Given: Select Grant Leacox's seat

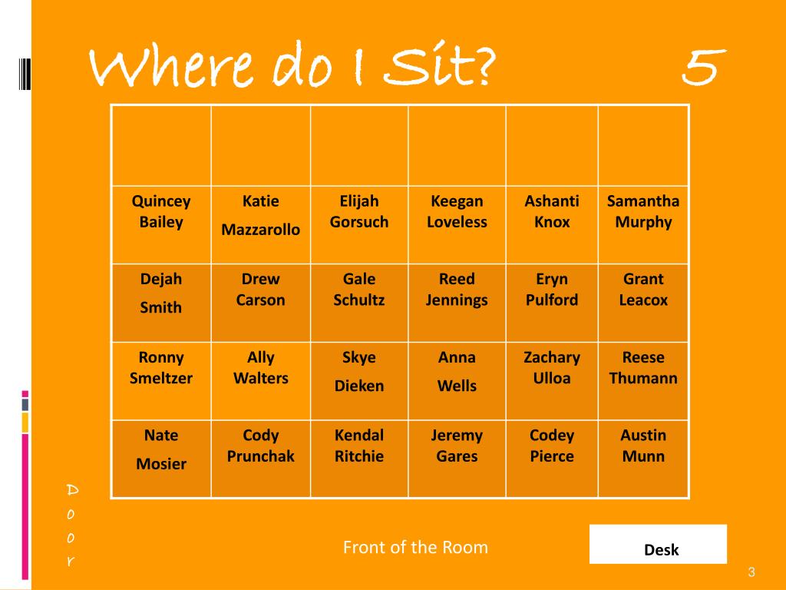Looking at the screenshot, I should pyautogui.click(x=644, y=303).
